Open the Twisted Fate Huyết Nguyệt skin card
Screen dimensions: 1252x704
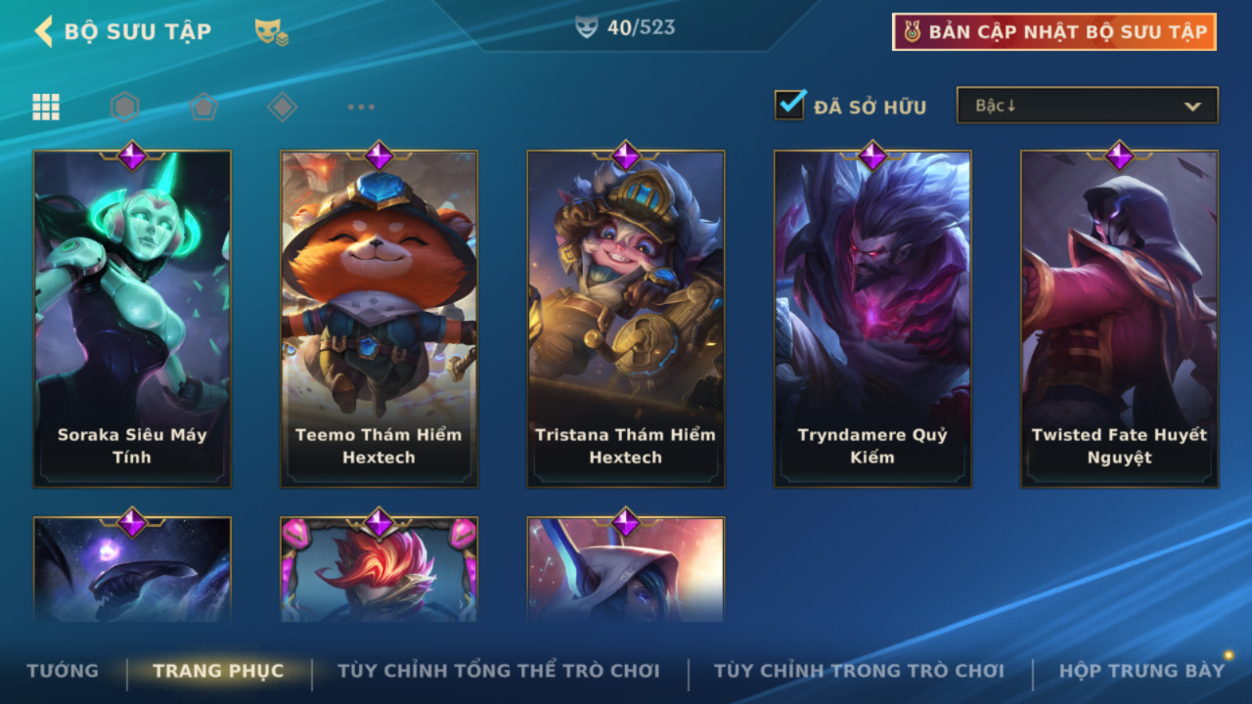[1120, 319]
